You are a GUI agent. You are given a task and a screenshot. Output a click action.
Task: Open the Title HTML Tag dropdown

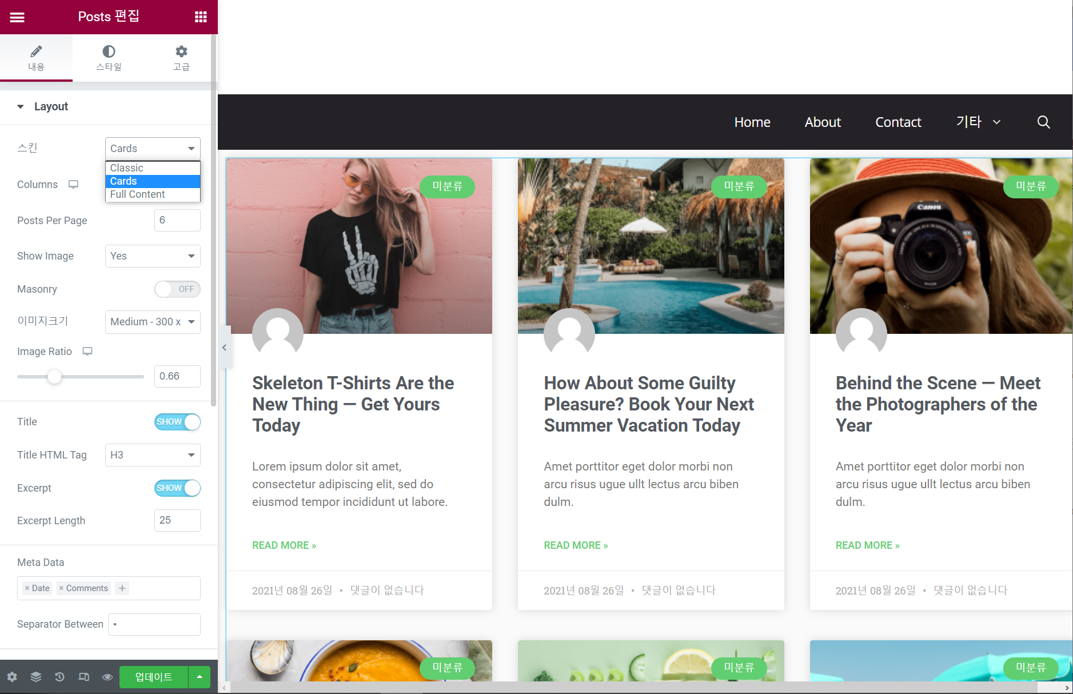tap(153, 455)
